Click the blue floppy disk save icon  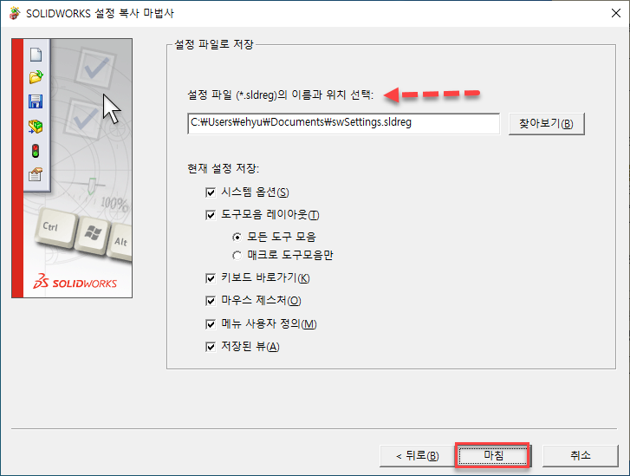coord(36,101)
